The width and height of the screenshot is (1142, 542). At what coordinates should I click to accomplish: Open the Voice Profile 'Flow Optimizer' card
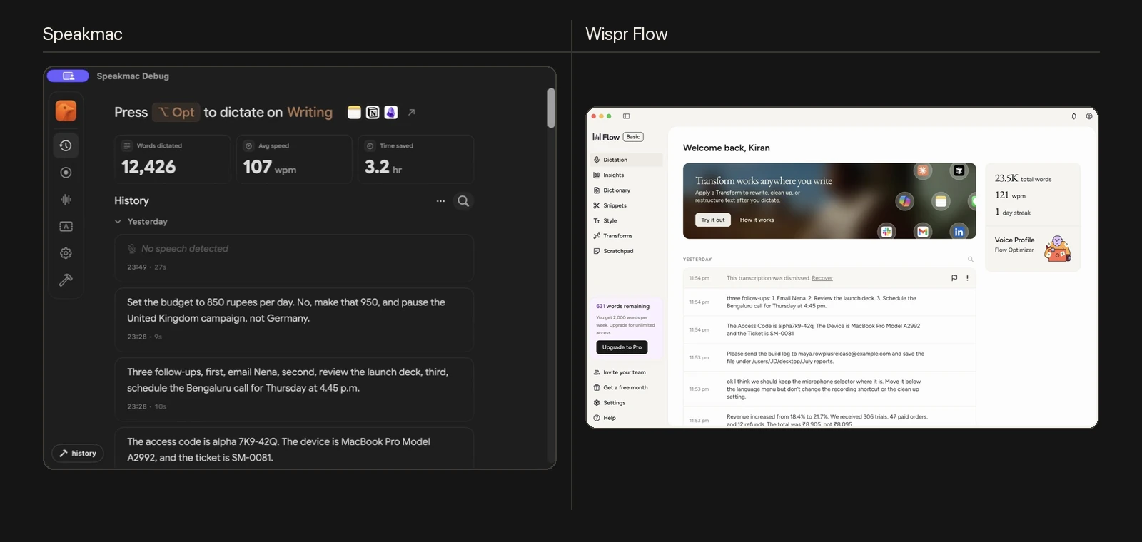[1032, 247]
